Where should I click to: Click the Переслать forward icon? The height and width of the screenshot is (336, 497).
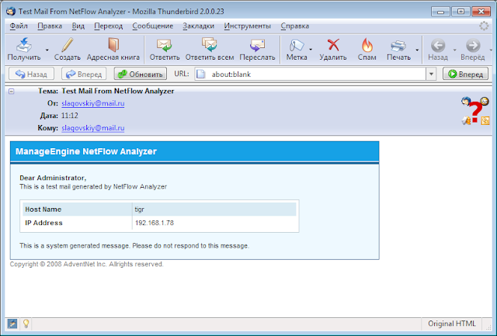(257, 45)
